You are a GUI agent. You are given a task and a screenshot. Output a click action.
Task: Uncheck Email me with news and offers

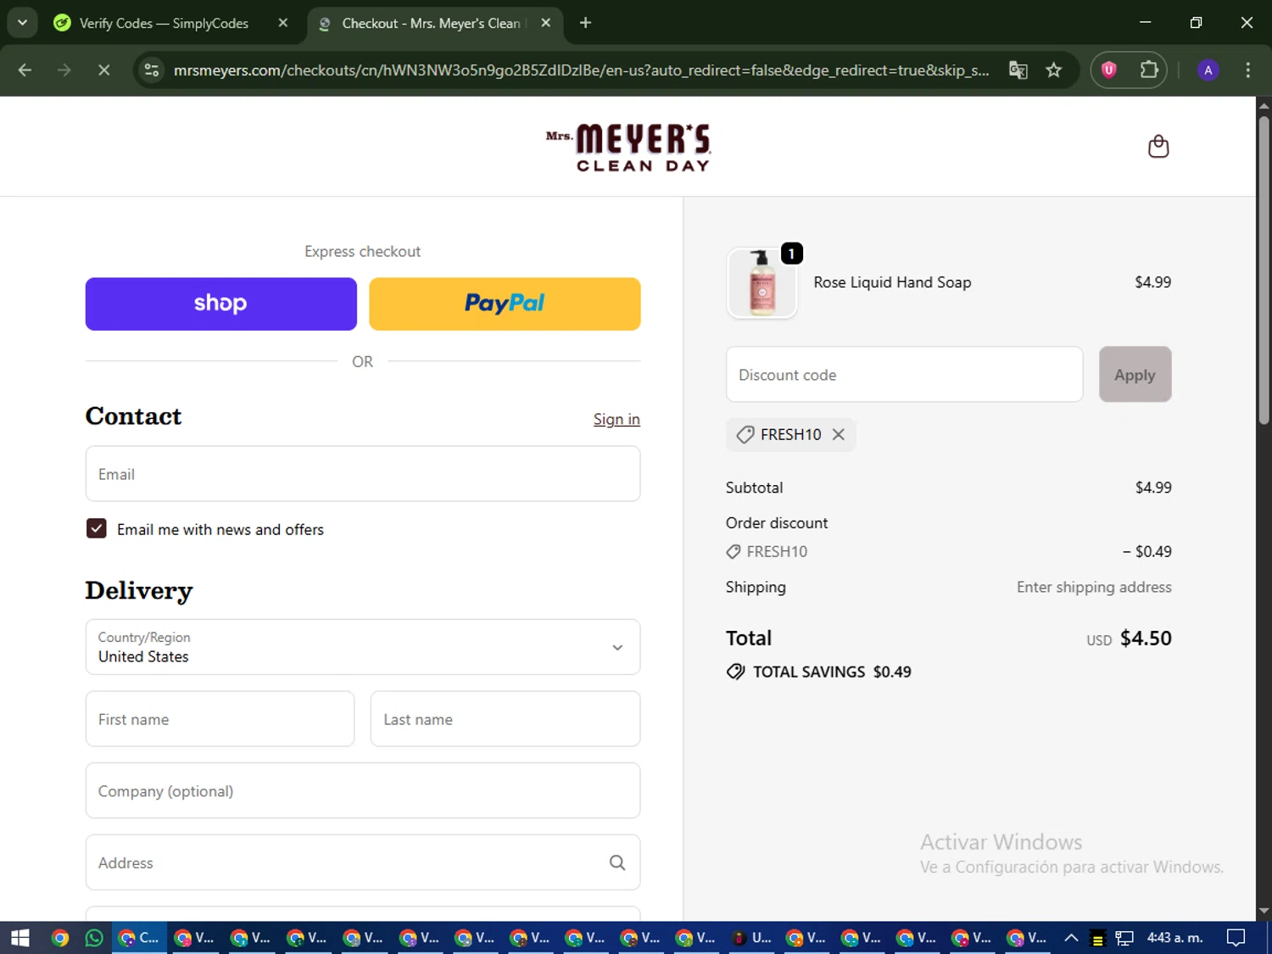[97, 529]
